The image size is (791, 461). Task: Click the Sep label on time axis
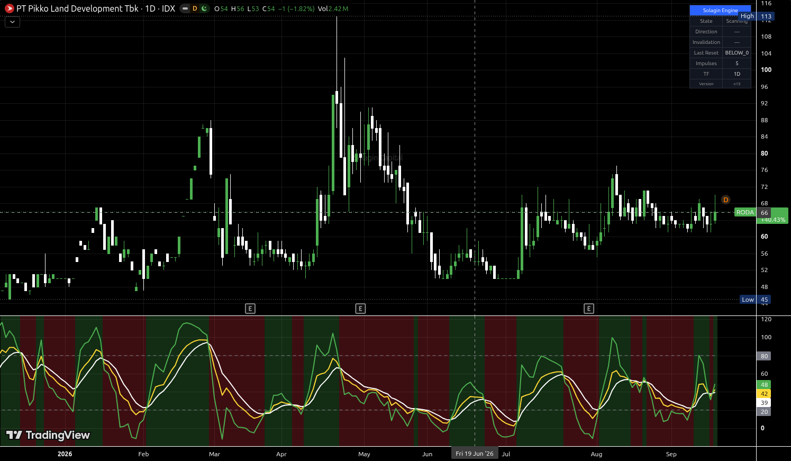[671, 454]
